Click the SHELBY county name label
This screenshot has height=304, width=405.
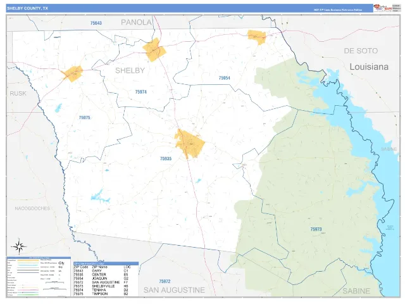click(130, 70)
